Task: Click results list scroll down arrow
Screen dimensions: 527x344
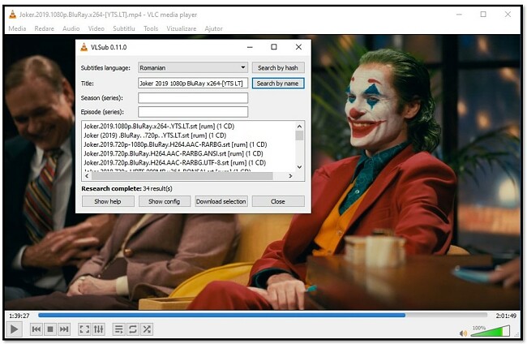Action: point(299,167)
